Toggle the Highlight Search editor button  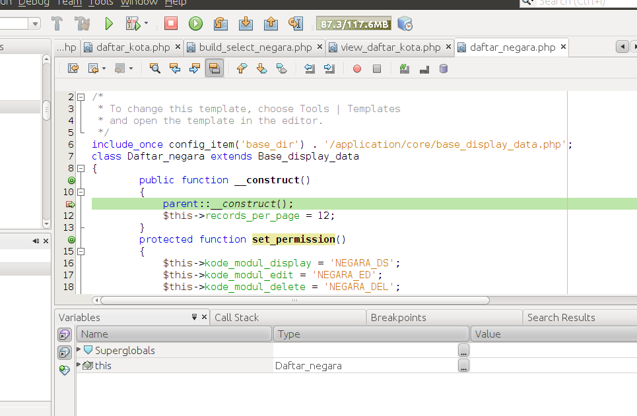tap(214, 68)
